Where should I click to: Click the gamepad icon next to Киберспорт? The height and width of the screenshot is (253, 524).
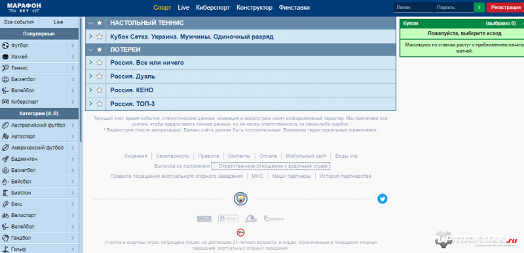tap(5, 102)
